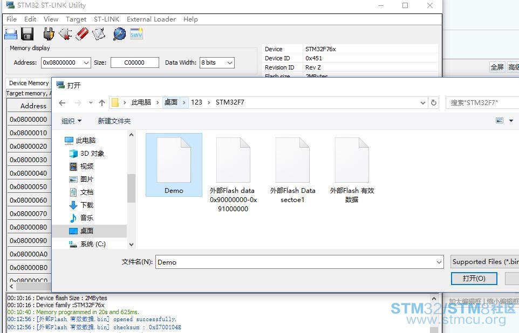Switch to the Device Memory tab
Screen dimensions: 519x333
[x=29, y=83]
